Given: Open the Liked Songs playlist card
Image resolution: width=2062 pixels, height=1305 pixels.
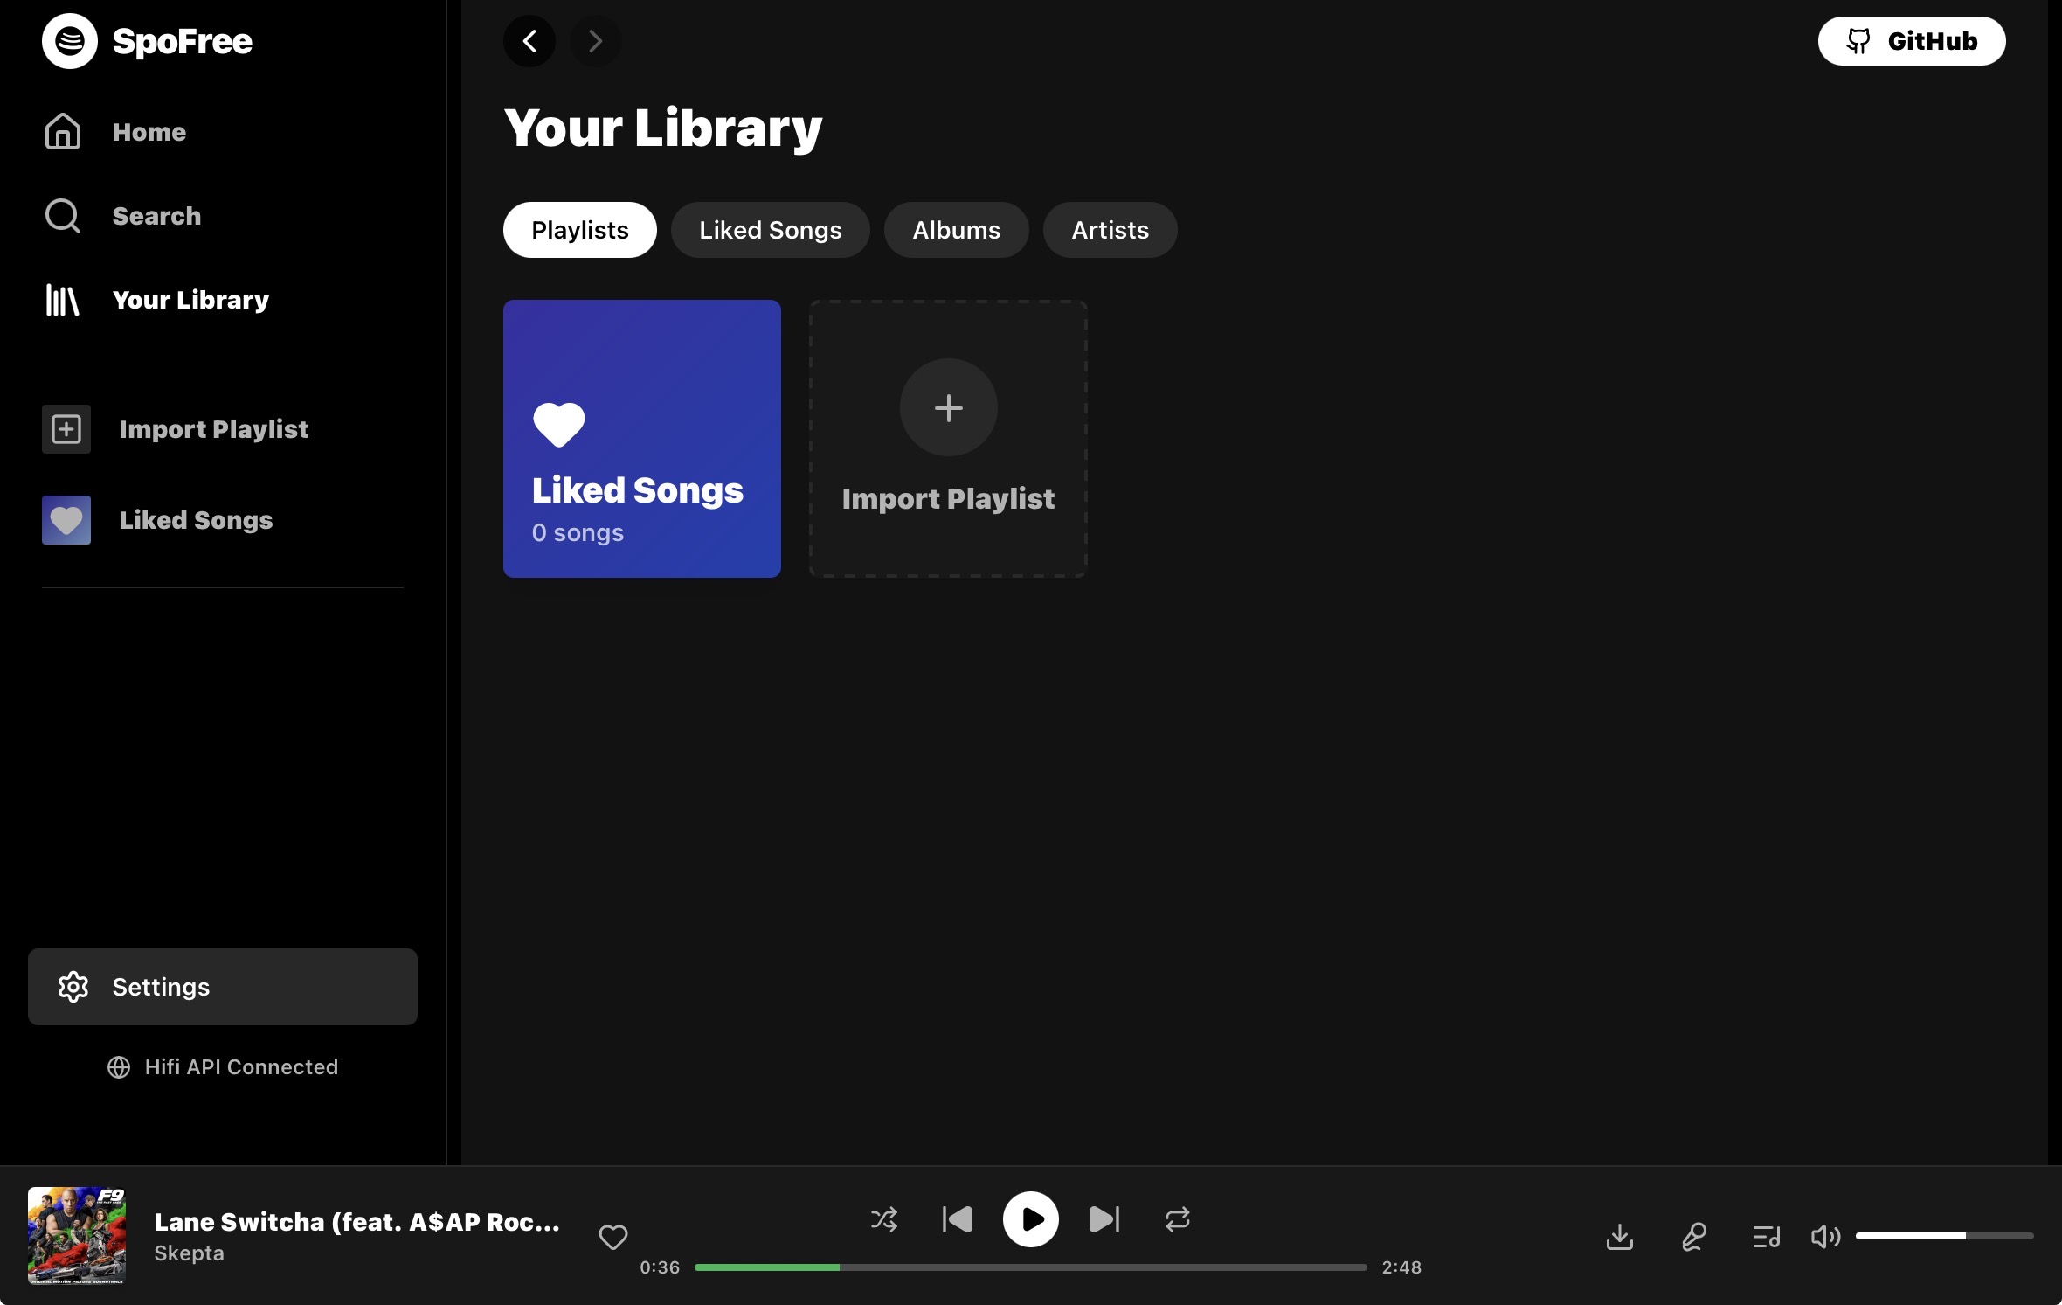Looking at the screenshot, I should pos(641,438).
